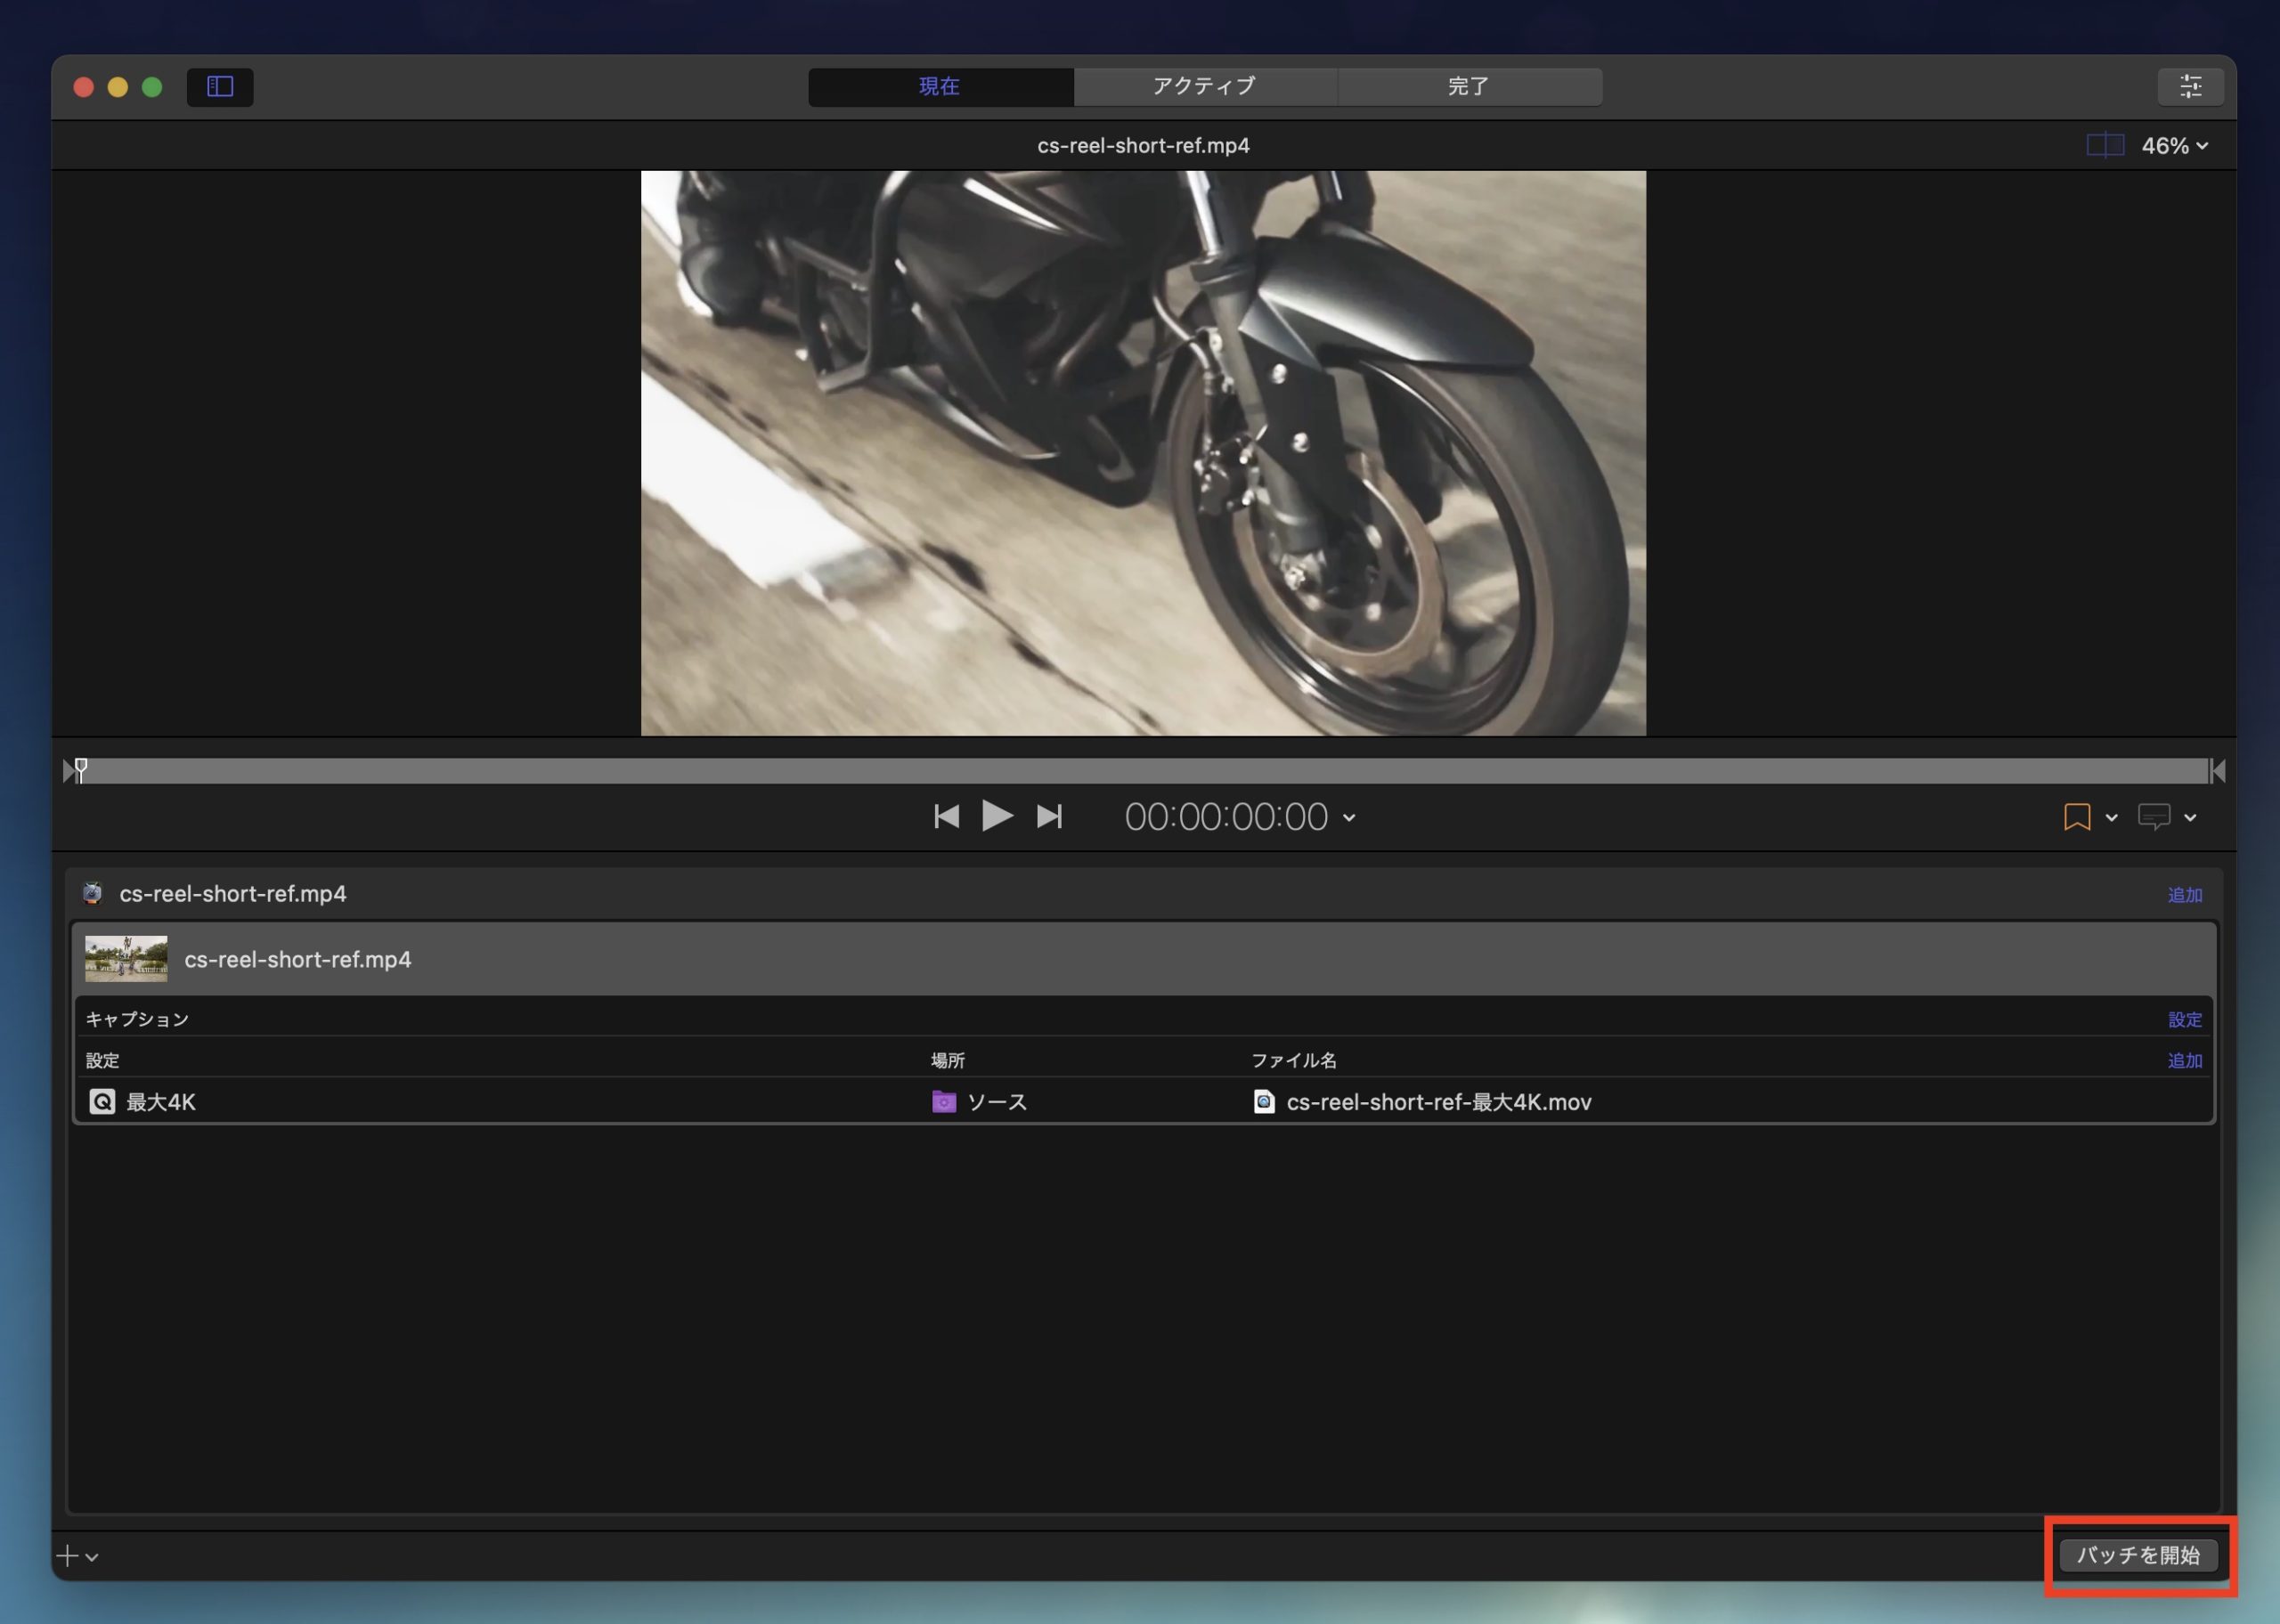Viewport: 2280px width, 1624px height.
Task: Select the cs-reel-short-ref.mp4 thumbnail
Action: point(126,959)
